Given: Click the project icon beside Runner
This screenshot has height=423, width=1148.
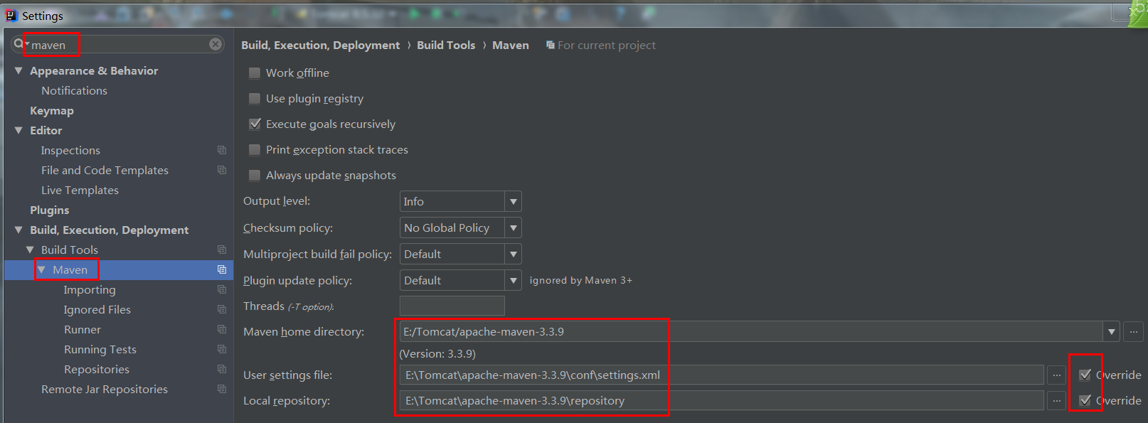Looking at the screenshot, I should tap(222, 329).
